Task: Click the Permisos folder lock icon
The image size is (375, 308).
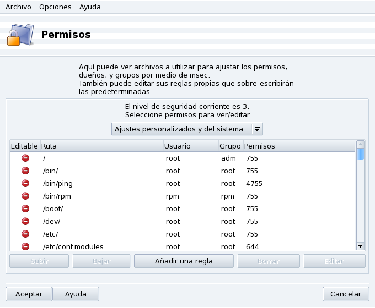Action: pos(20,35)
